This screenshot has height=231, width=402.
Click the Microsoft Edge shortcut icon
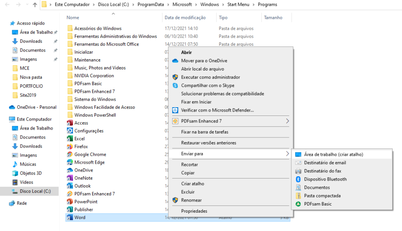coord(70,162)
